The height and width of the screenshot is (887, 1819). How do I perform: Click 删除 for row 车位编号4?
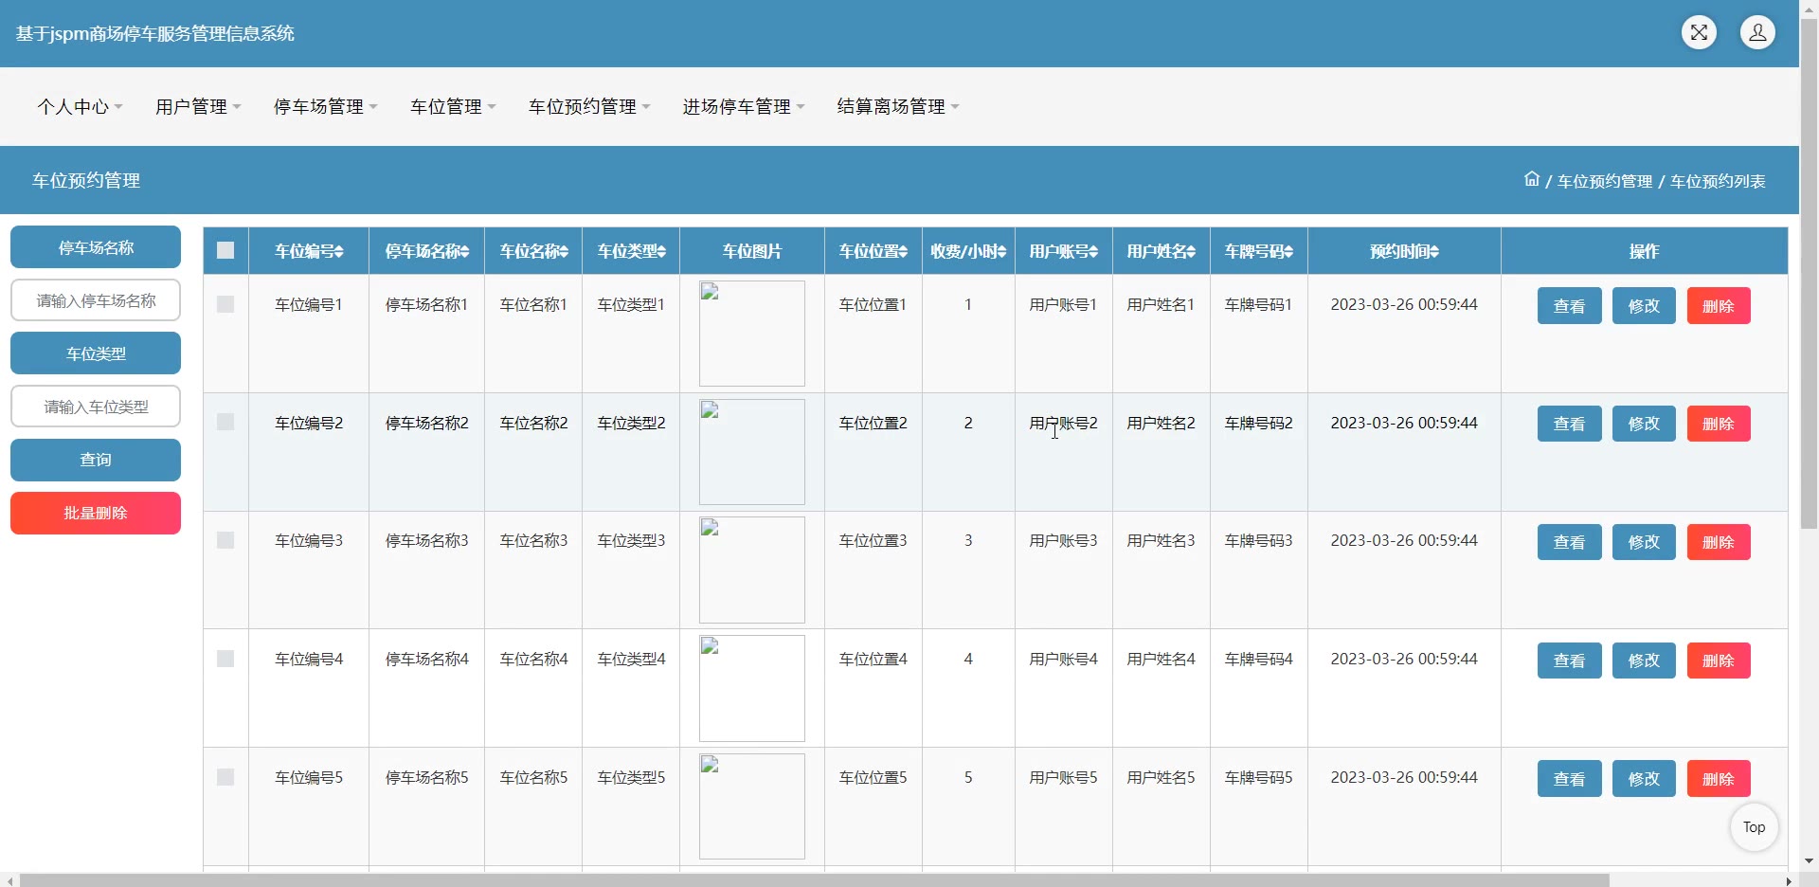(x=1719, y=661)
